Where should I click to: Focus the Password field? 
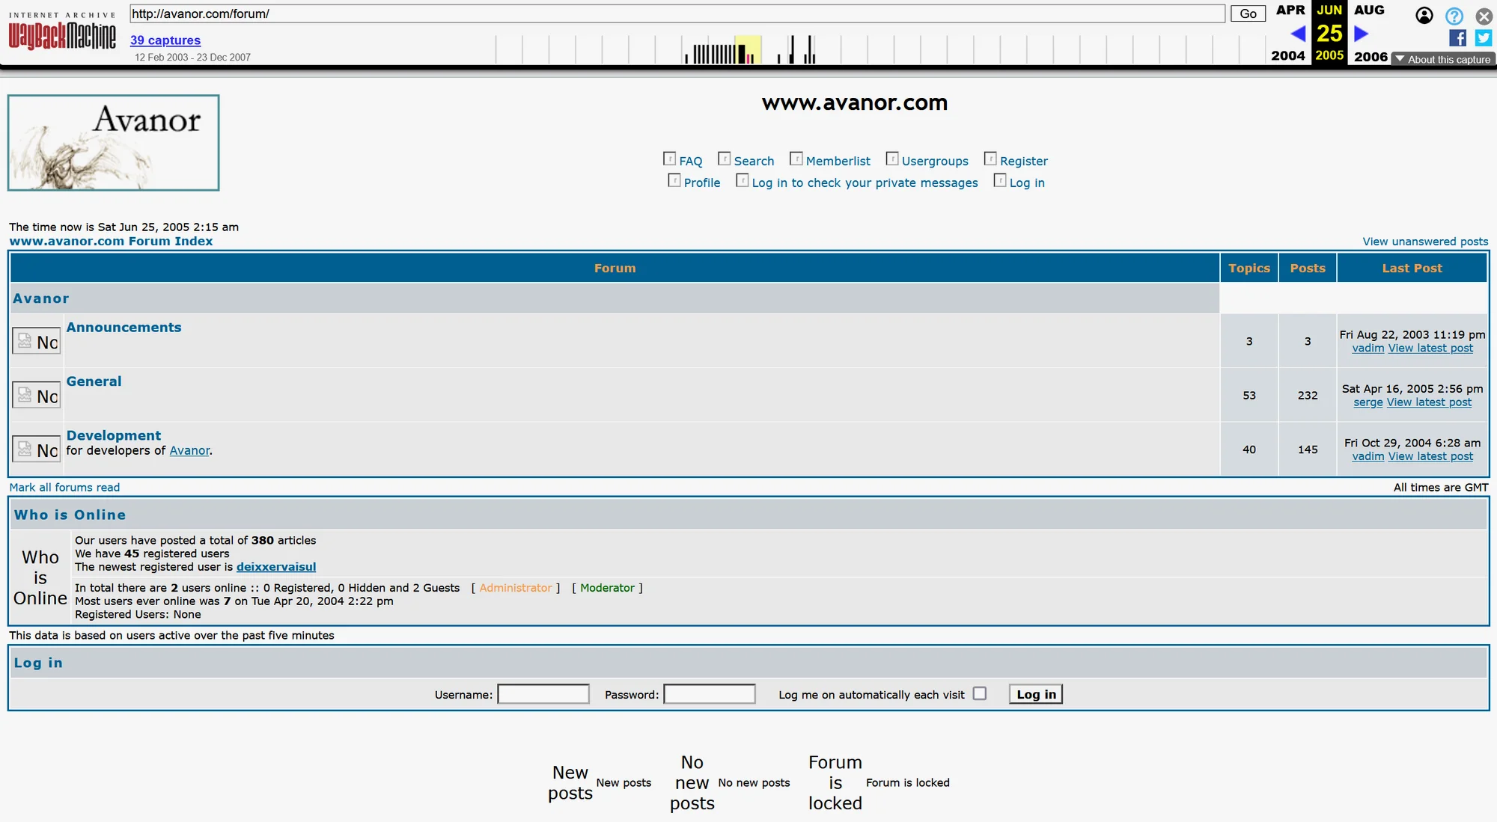710,694
